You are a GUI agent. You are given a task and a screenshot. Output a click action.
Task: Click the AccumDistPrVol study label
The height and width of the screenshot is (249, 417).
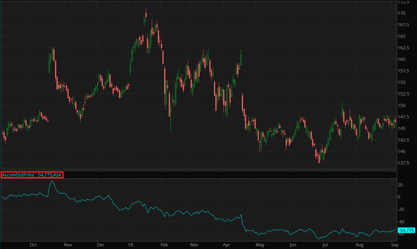[18, 174]
